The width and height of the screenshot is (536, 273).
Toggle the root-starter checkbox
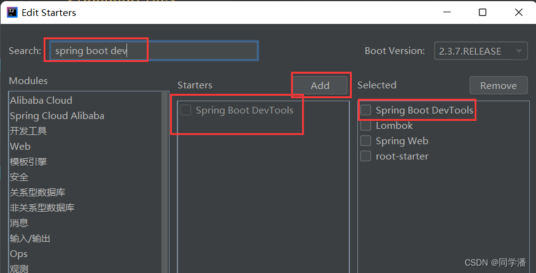coord(365,156)
